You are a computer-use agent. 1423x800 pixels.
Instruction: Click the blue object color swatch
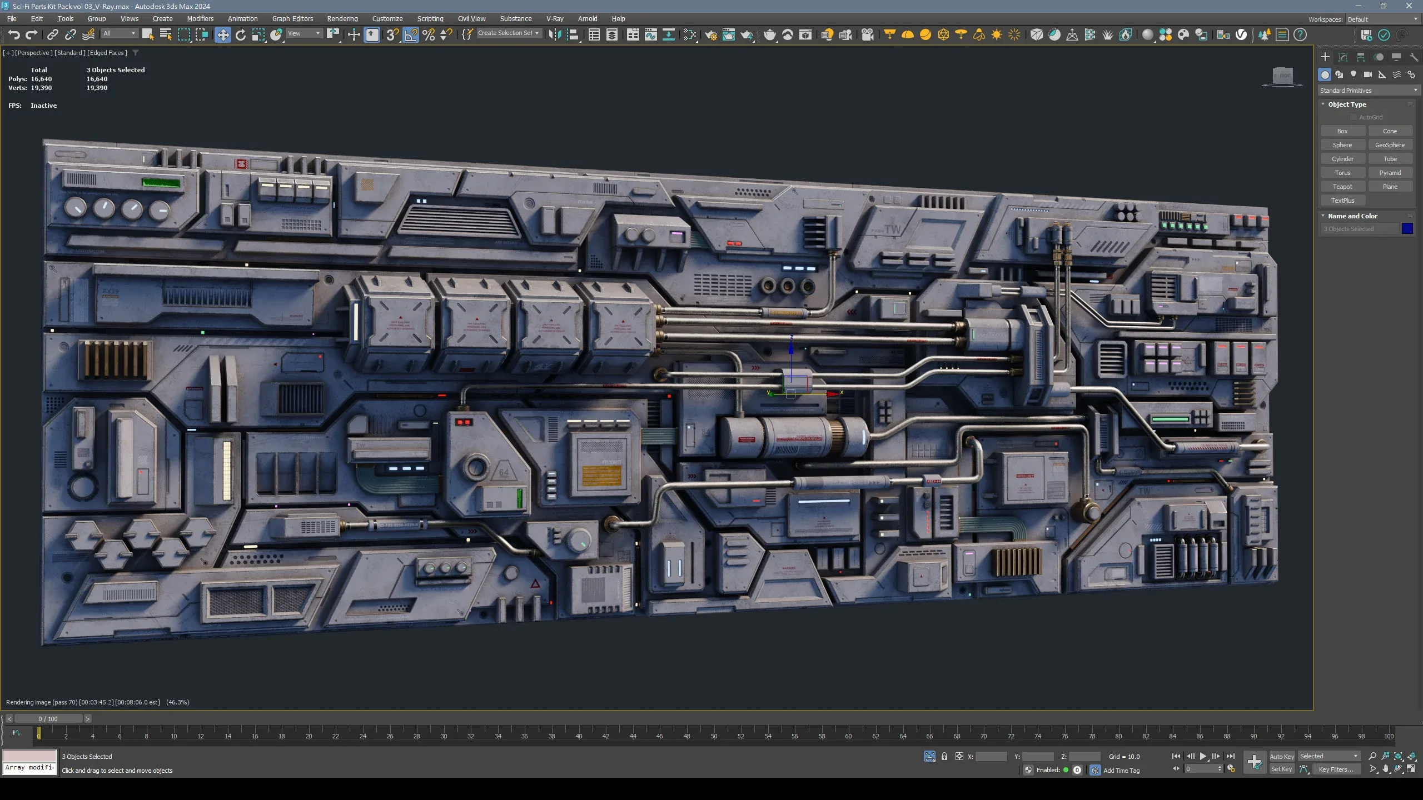[1407, 229]
